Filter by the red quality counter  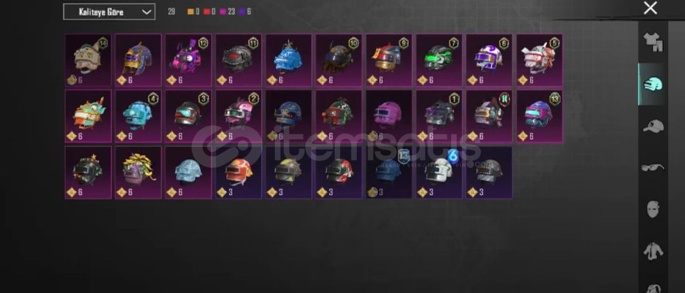209,12
